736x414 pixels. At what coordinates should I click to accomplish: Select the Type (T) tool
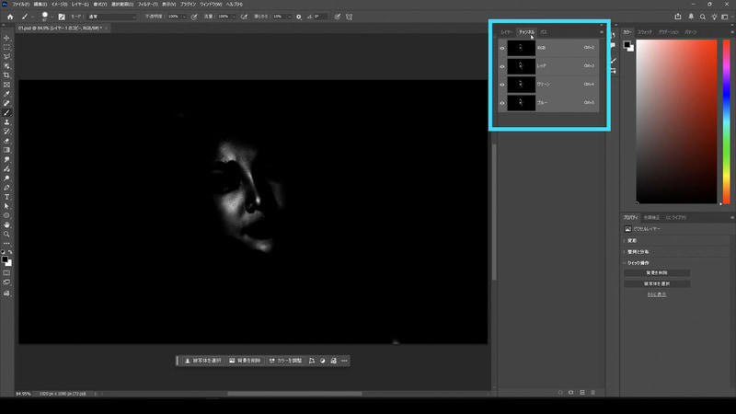pos(6,197)
